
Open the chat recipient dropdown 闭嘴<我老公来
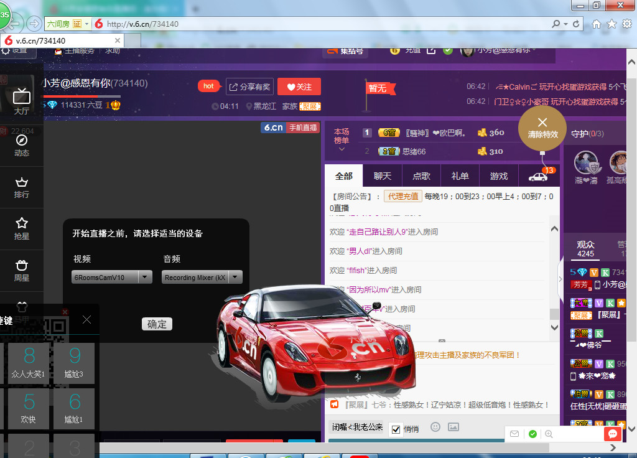pyautogui.click(x=356, y=427)
